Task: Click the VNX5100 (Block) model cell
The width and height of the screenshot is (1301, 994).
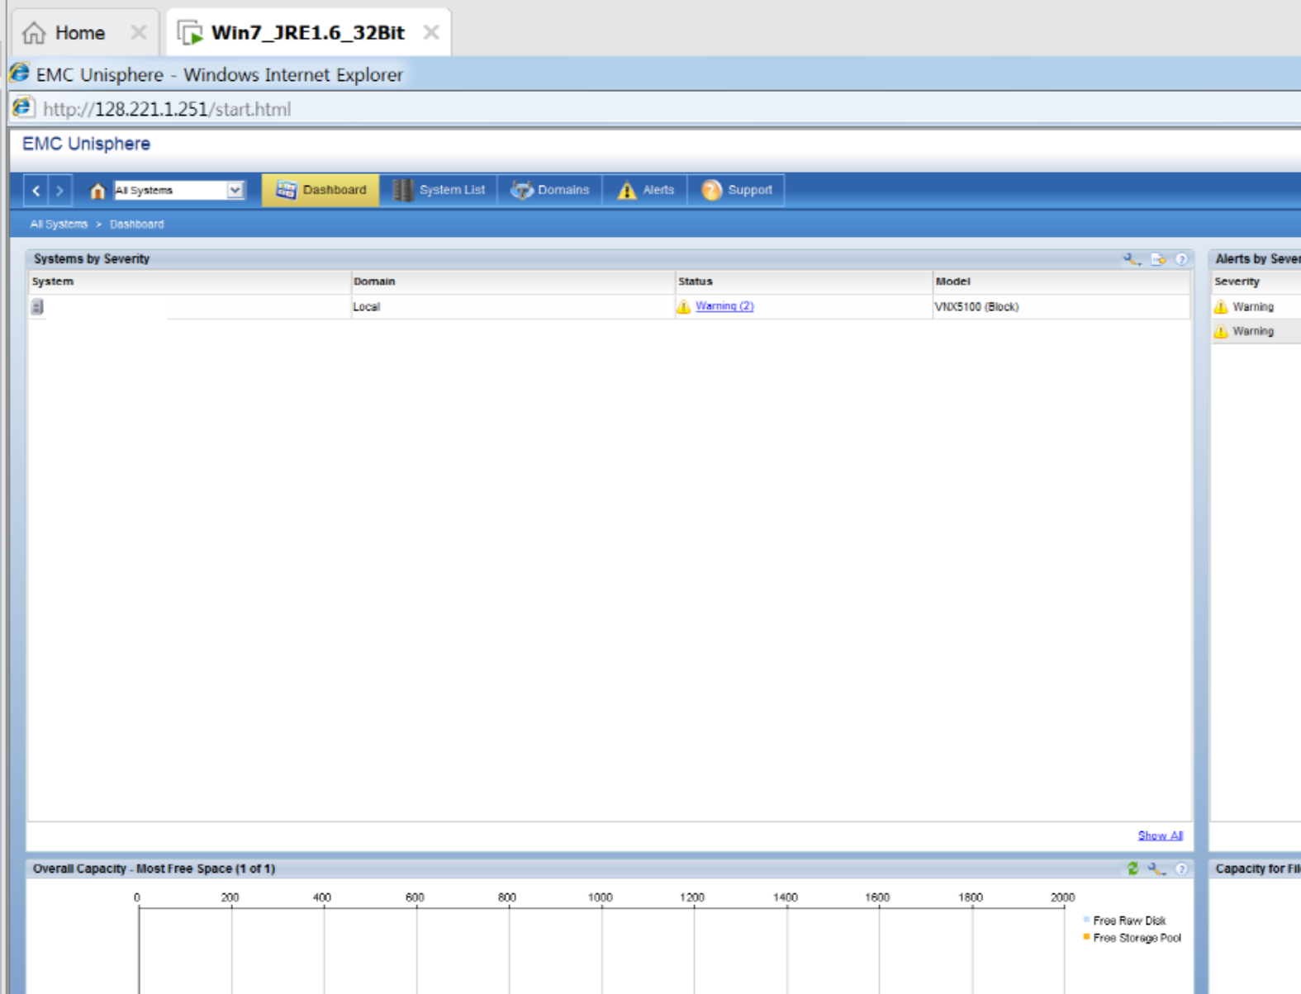Action: [x=1061, y=307]
